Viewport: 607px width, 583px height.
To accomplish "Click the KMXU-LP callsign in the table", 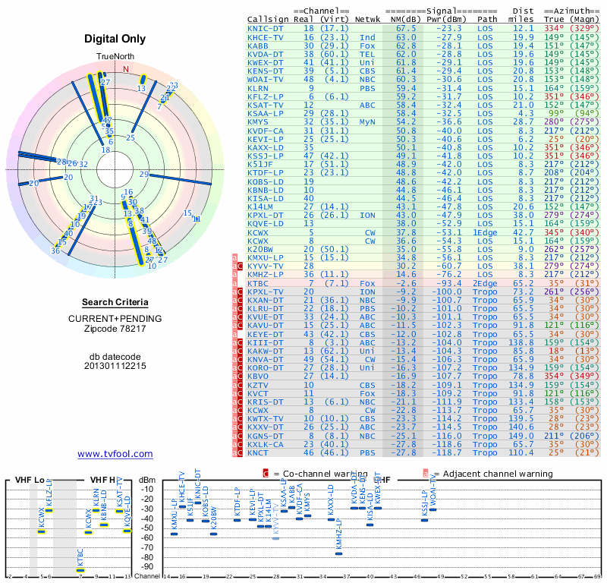I will click(x=265, y=257).
